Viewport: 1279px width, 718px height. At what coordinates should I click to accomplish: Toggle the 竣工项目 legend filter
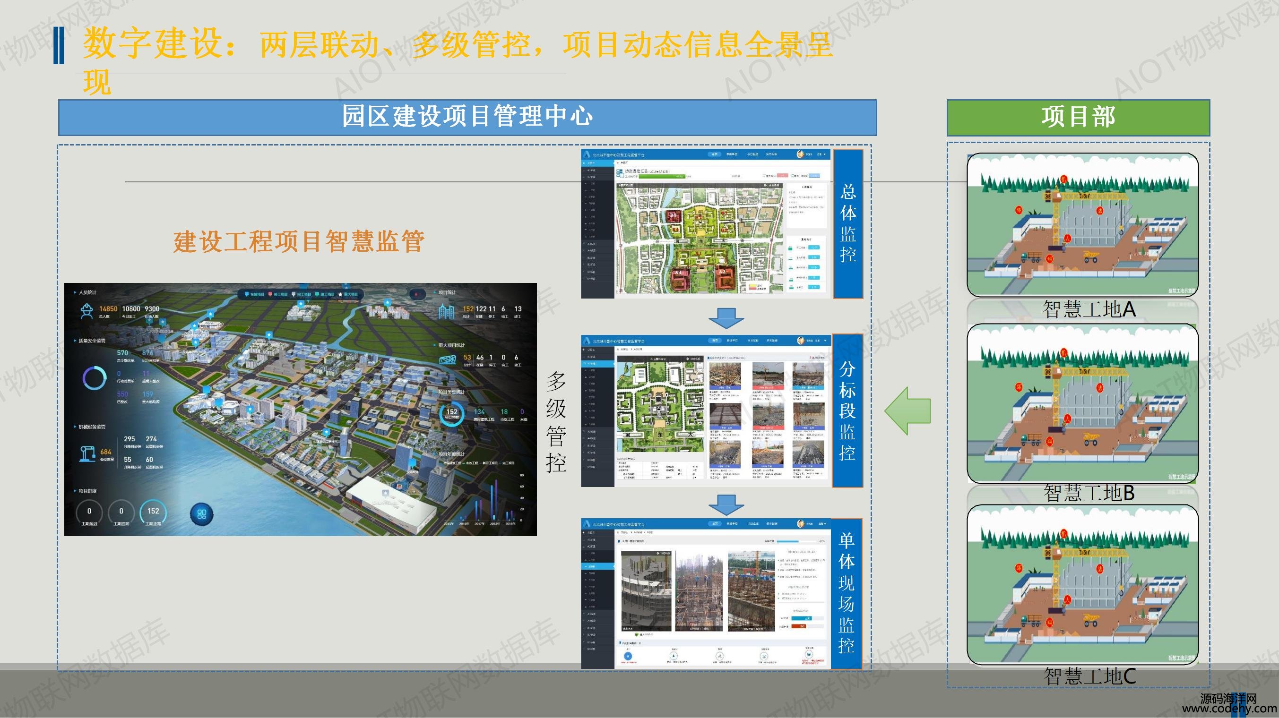tap(324, 294)
